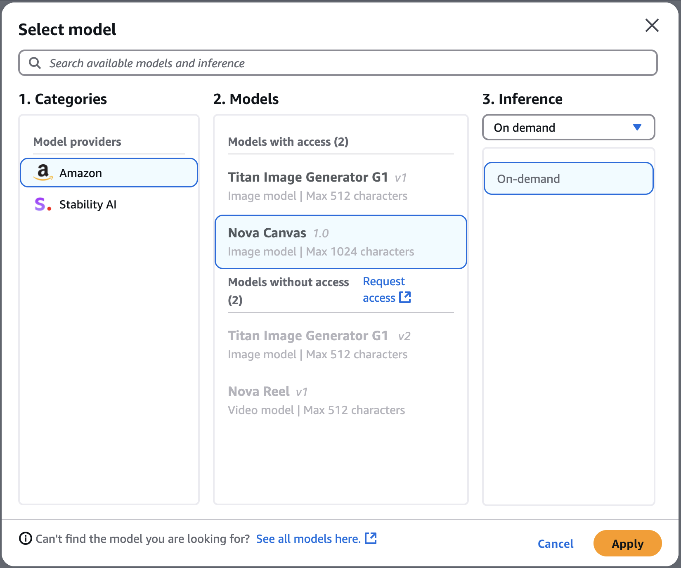Click Titan Image Generator G1 v2 without access

[x=318, y=344]
